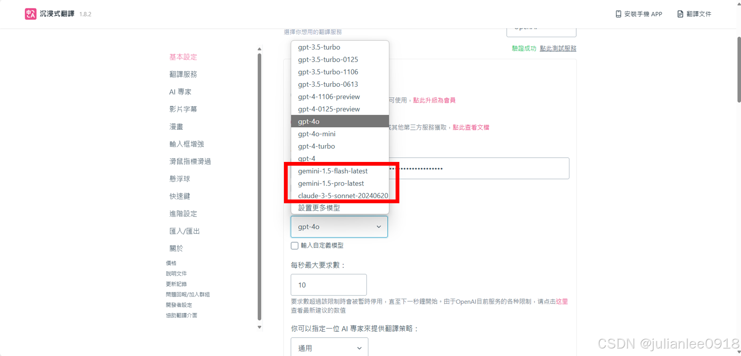The width and height of the screenshot is (741, 356).
Task: Click 點此升級為會員 link
Action: (x=434, y=100)
